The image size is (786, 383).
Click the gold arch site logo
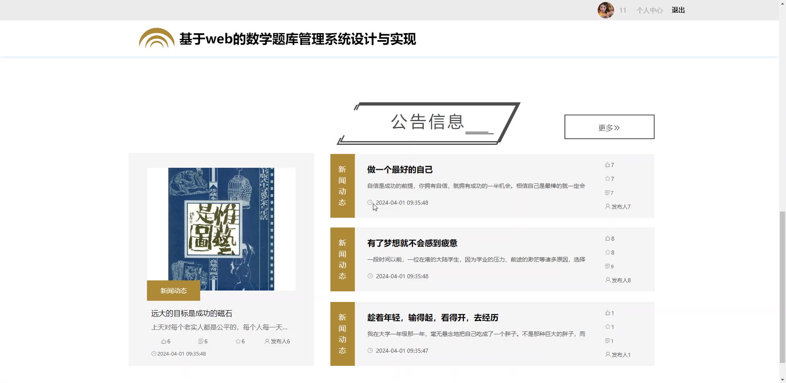tap(156, 38)
